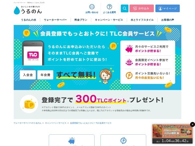This screenshot has height=146, width=195.
Task: Select the ウォーターサーバー menu item
Action: (55, 20)
